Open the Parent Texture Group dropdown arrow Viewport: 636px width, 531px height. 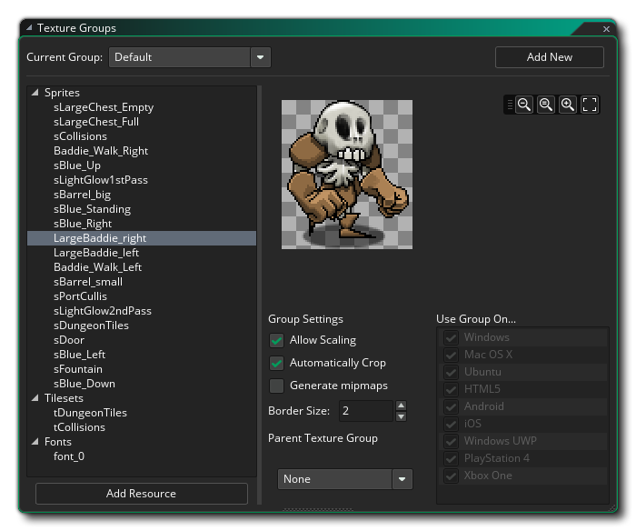(x=402, y=479)
